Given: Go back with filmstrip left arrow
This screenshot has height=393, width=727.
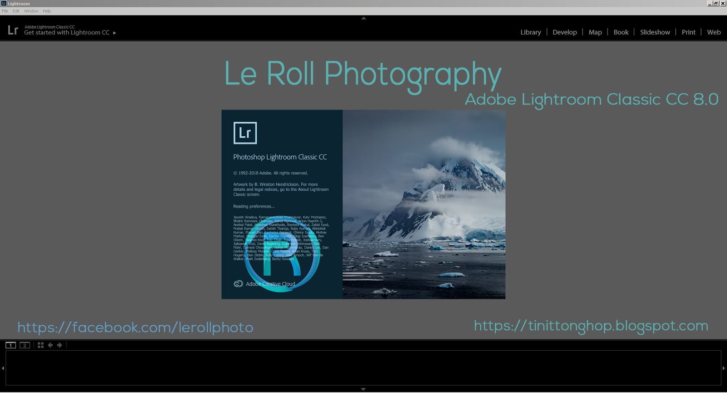Looking at the screenshot, I should click(50, 345).
